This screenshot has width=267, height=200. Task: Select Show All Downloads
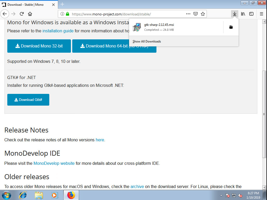(147, 41)
